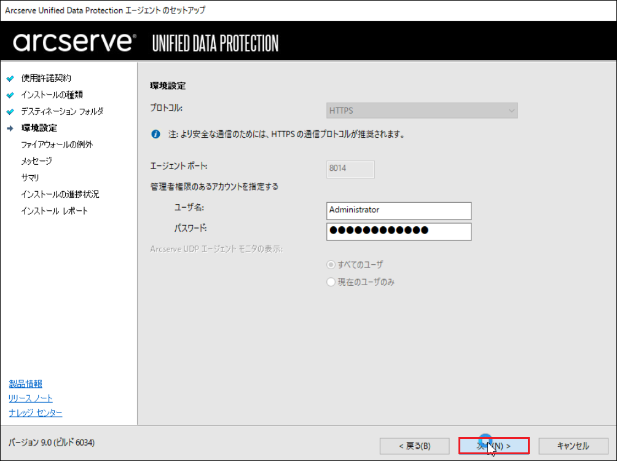Click the checkmark icon beside デスティネーション フォルダ
This screenshot has width=617, height=461.
click(x=10, y=111)
